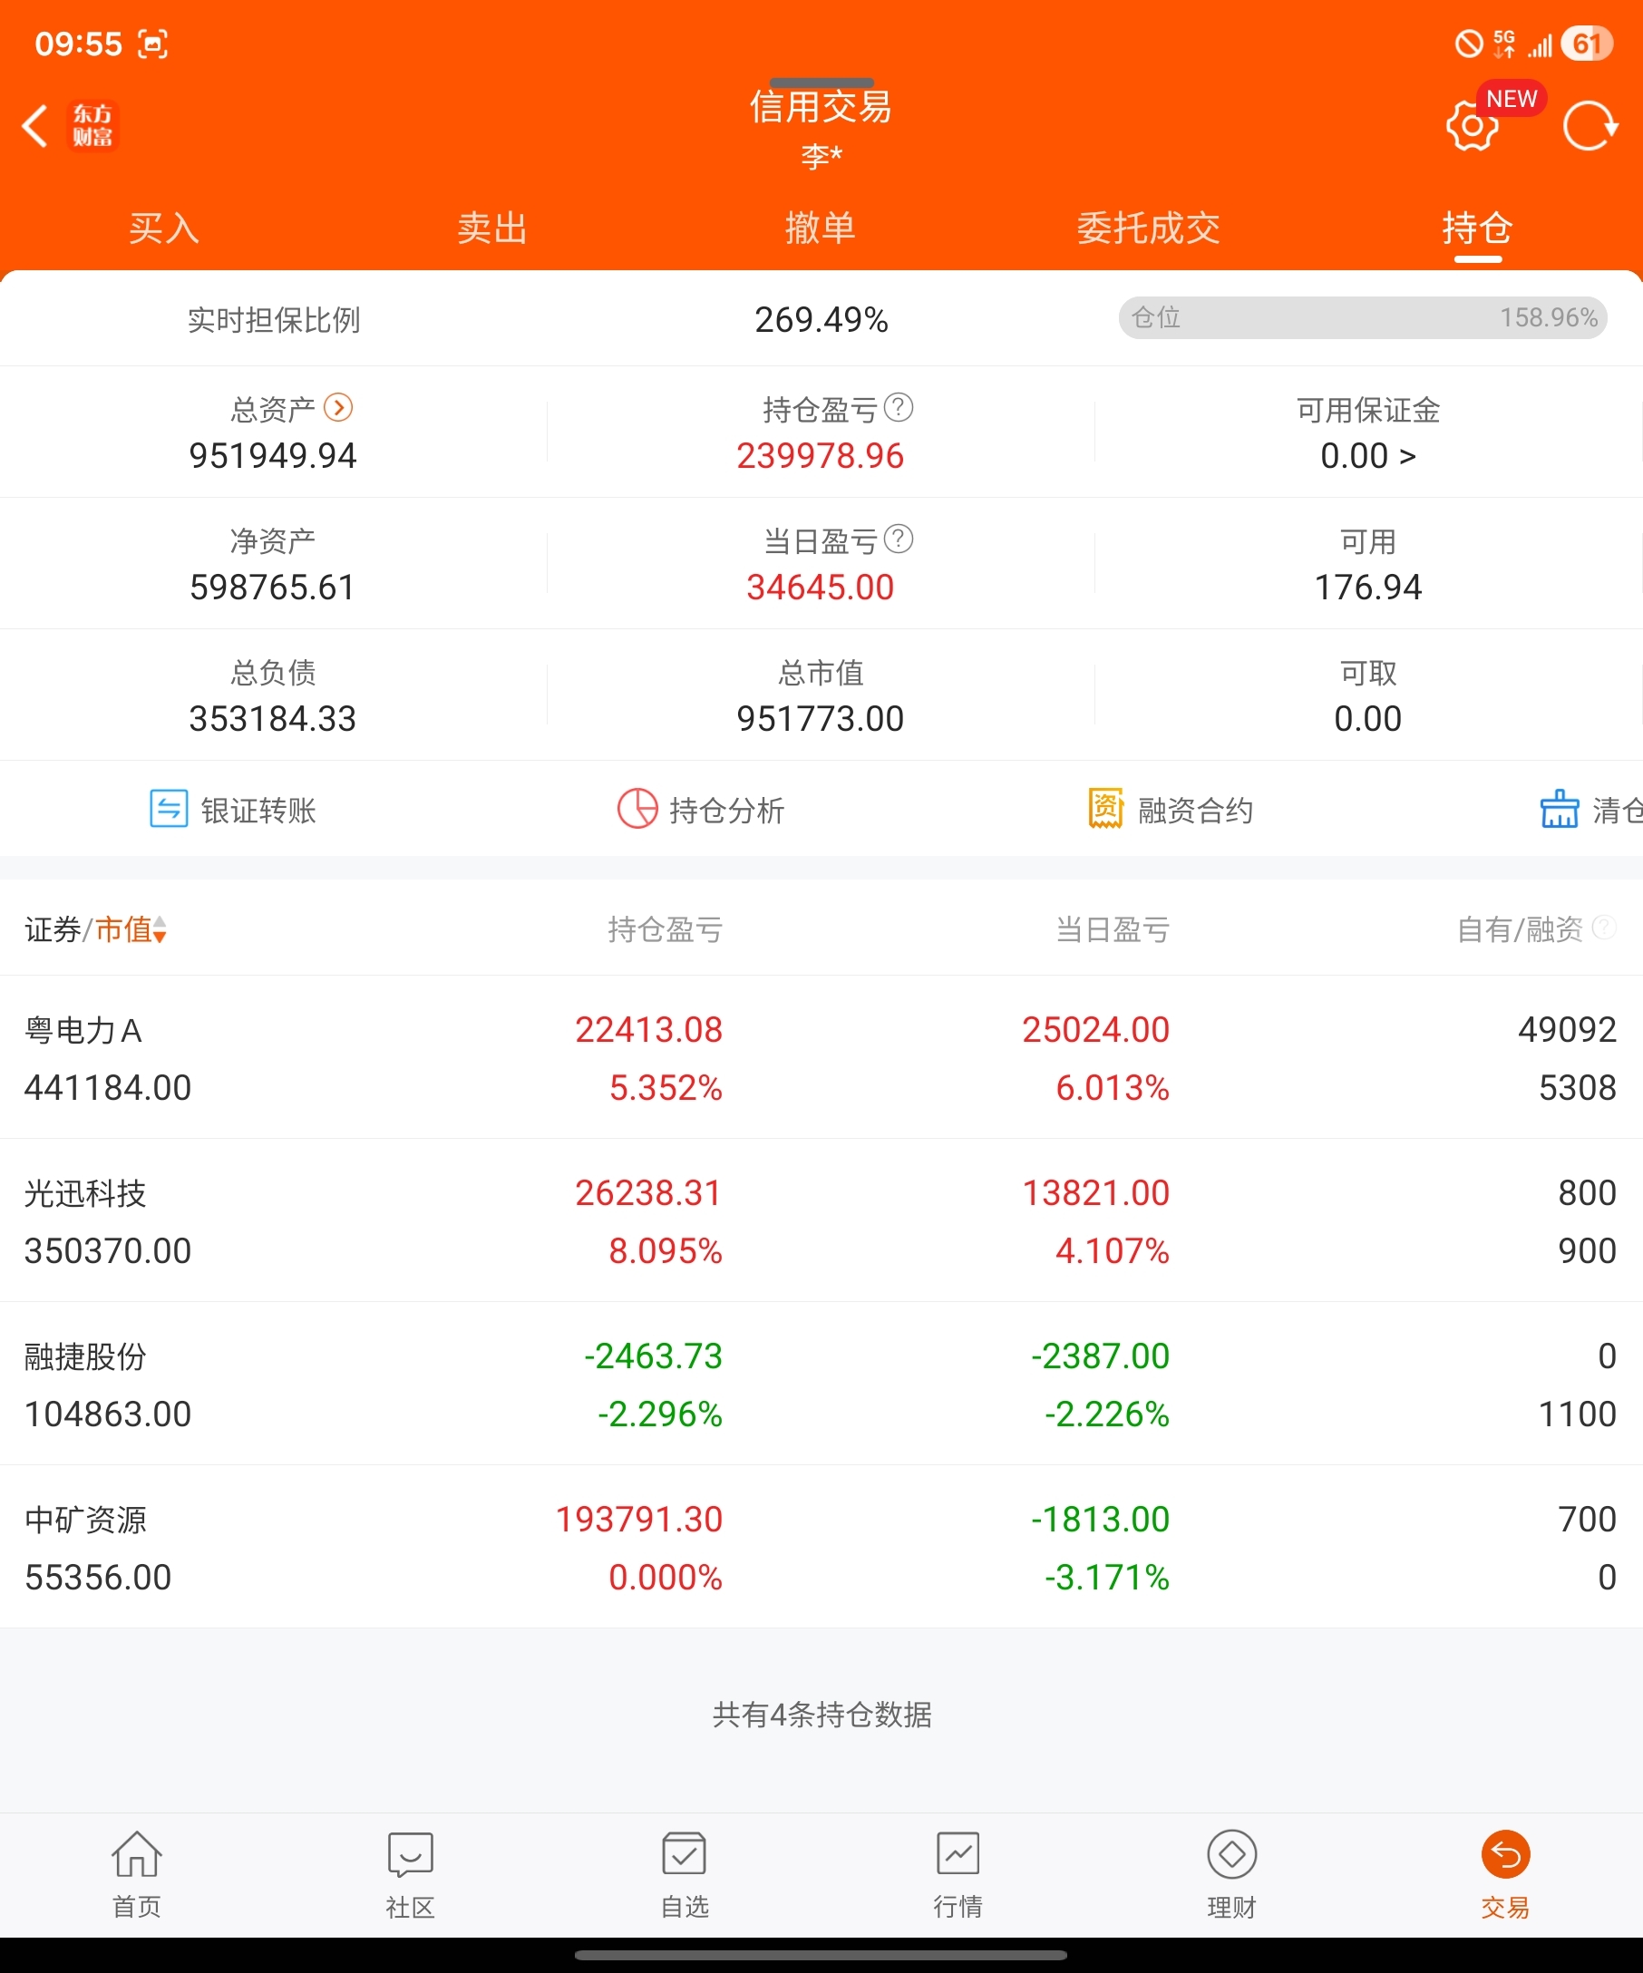
Task: Toggle 市值 sort order arrows
Action: (x=160, y=929)
